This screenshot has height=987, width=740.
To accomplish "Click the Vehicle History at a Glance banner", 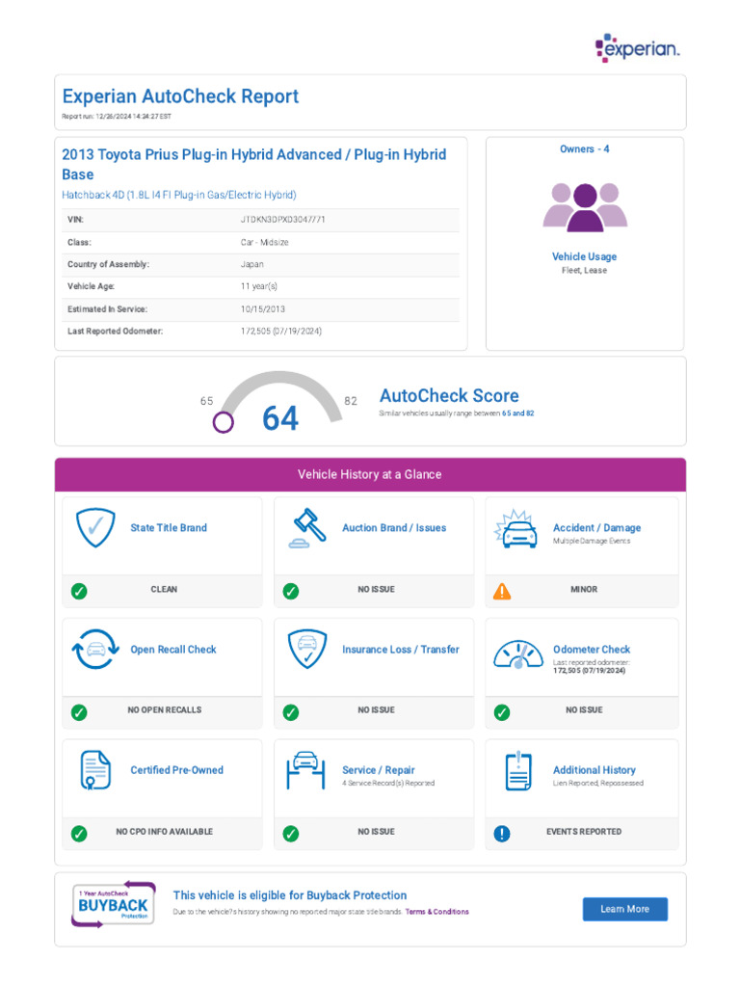I will [370, 474].
